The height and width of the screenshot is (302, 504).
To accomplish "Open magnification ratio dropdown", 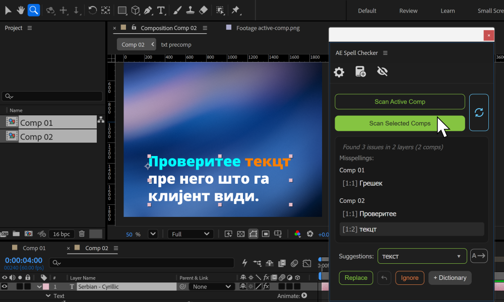I will pyautogui.click(x=153, y=234).
